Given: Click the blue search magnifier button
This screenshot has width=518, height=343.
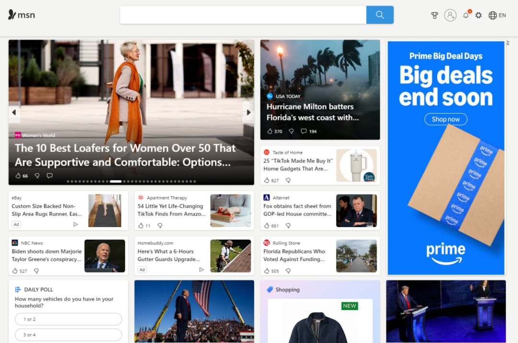Looking at the screenshot, I should click(x=379, y=15).
